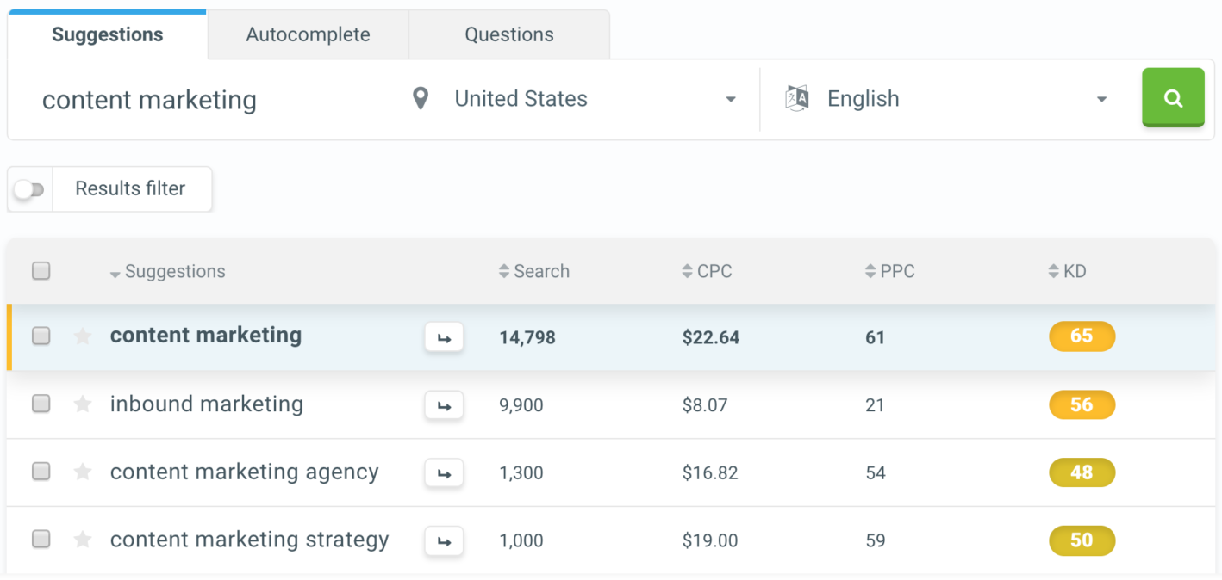The image size is (1222, 580).
Task: Check the select-all checkbox in header
Action: click(41, 271)
